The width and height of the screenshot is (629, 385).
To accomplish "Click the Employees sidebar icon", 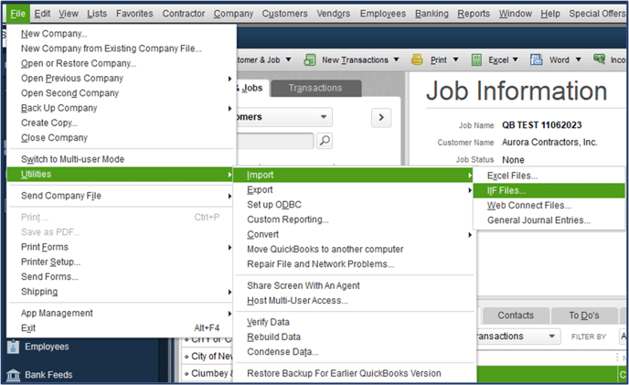I will coord(13,347).
